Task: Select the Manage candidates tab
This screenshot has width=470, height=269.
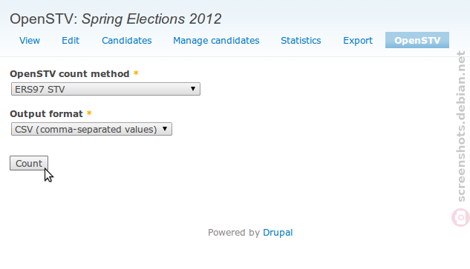Action: point(216,41)
